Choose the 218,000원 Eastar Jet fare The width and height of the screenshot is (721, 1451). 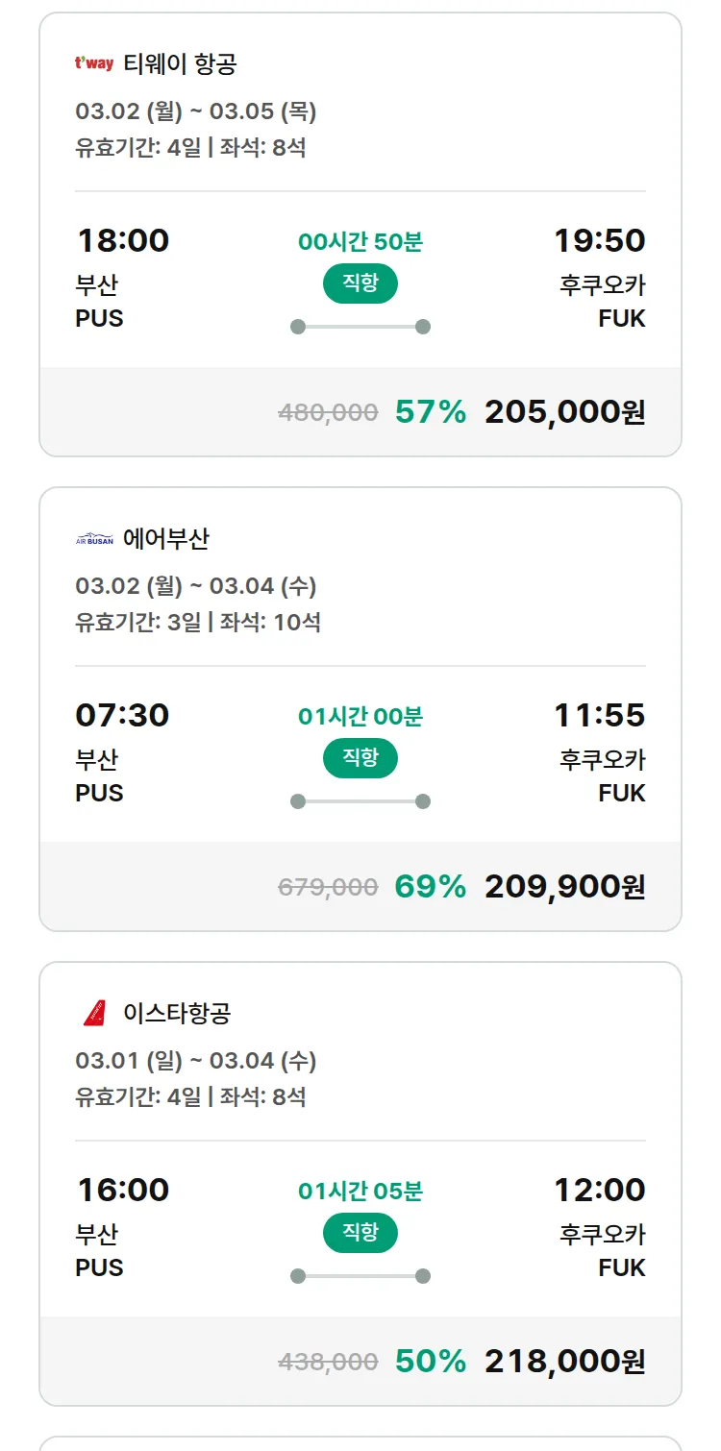pyautogui.click(x=564, y=1362)
